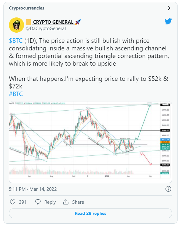181x225 pixels.
Task: Click the $BTC cashtag link
Action: coord(16,41)
